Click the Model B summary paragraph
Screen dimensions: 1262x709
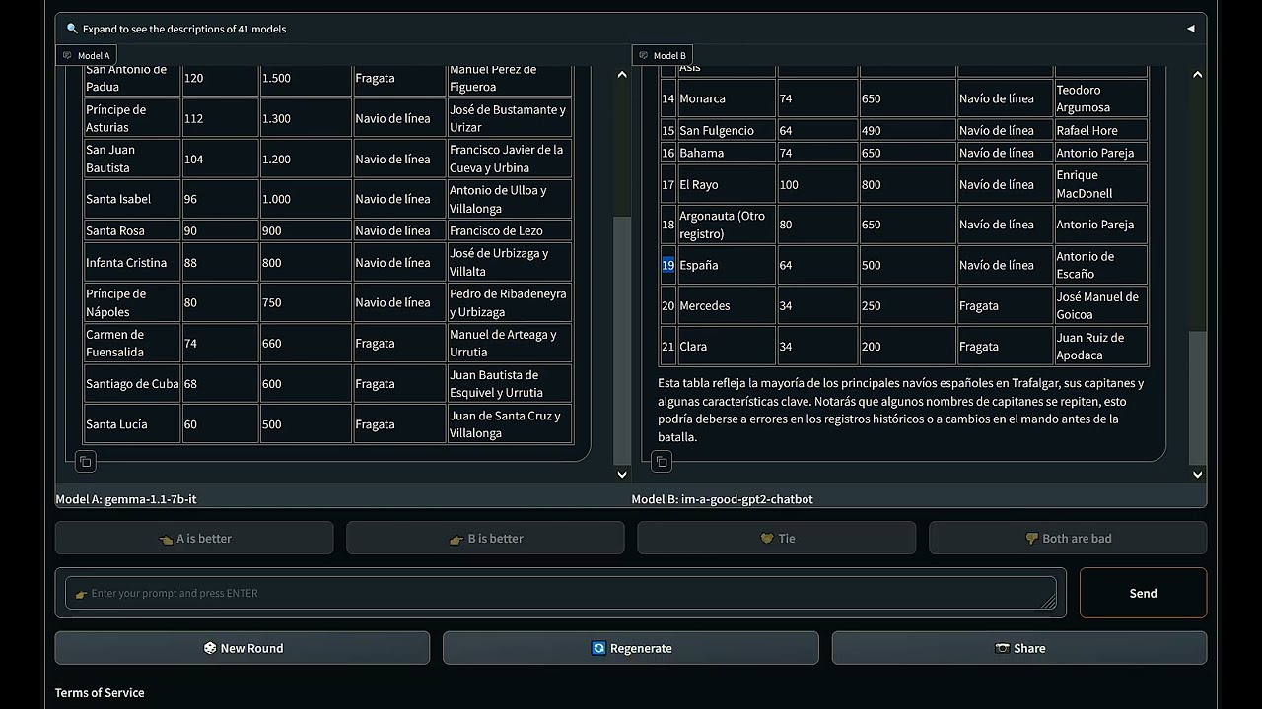[x=901, y=410]
